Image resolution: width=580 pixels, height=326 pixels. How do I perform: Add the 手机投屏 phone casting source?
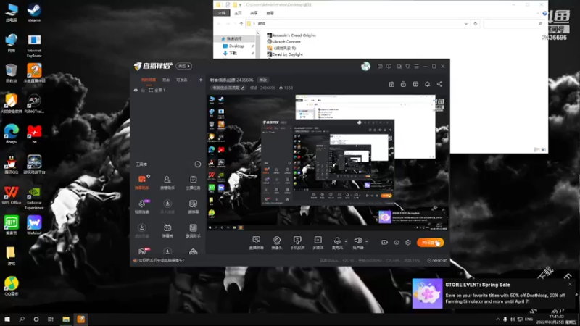(x=297, y=243)
